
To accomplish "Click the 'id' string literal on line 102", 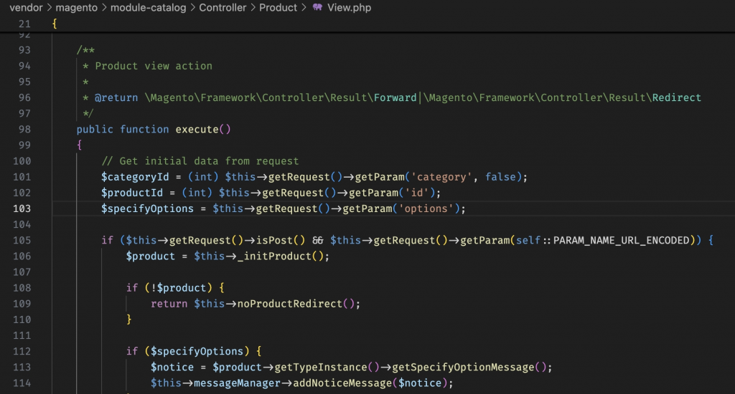I will point(417,193).
